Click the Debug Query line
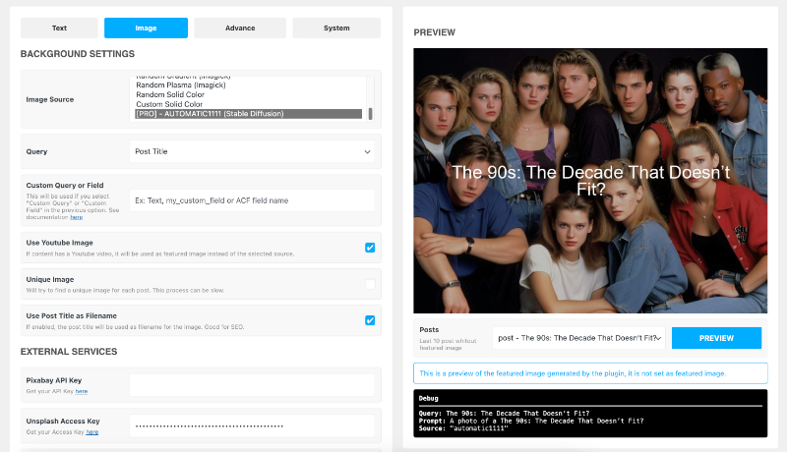 click(x=504, y=414)
